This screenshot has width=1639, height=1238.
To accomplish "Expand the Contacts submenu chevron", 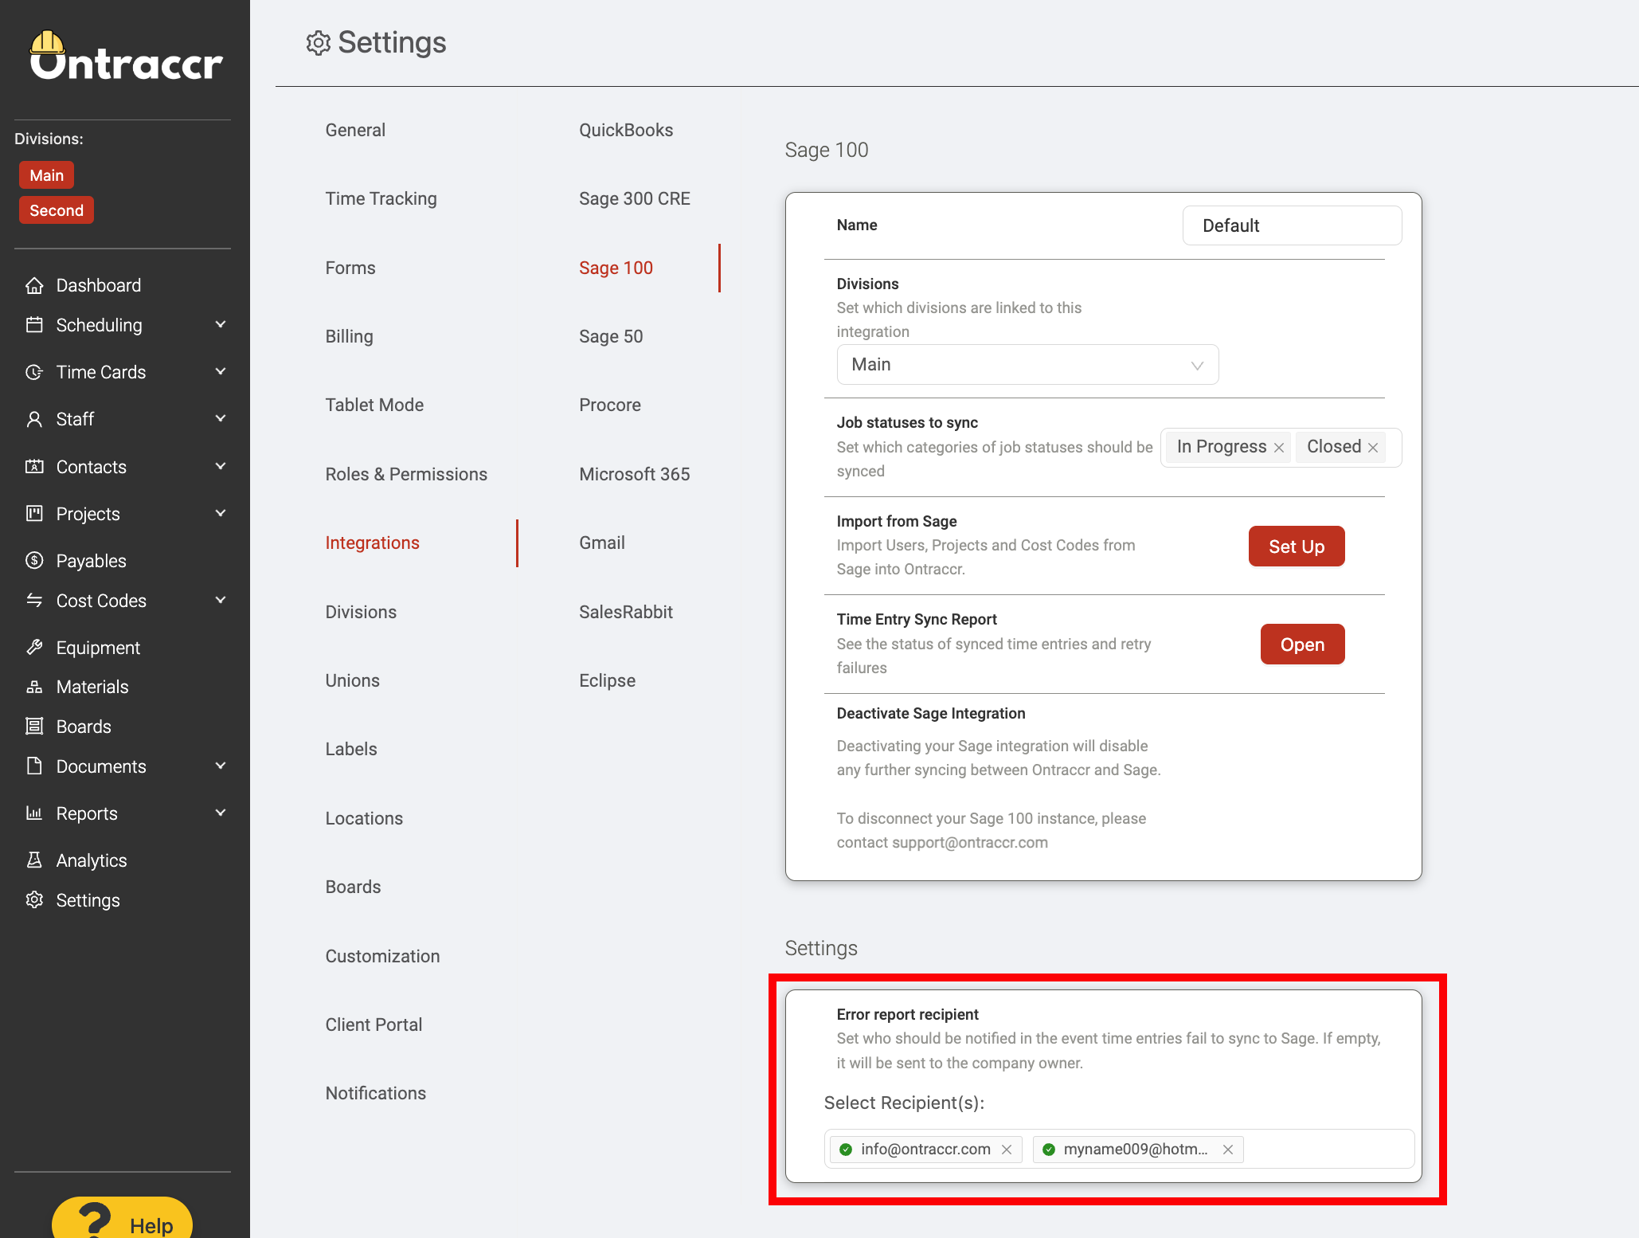I will (221, 466).
